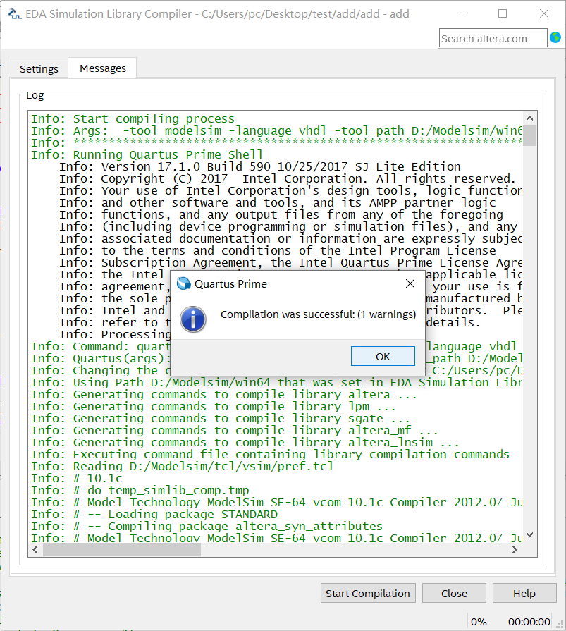This screenshot has width=566, height=631.
Task: Maximize the EDA Simulation Library Compiler window
Action: (503, 13)
